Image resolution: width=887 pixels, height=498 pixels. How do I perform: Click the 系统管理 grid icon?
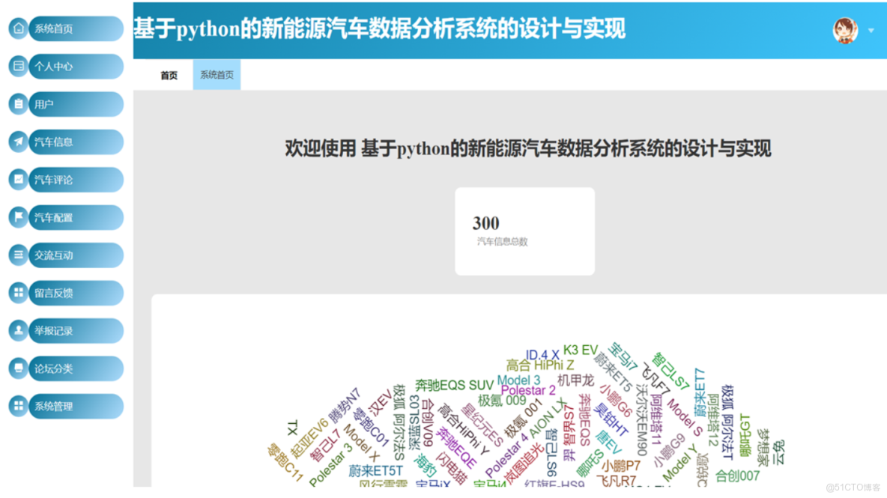click(x=17, y=406)
